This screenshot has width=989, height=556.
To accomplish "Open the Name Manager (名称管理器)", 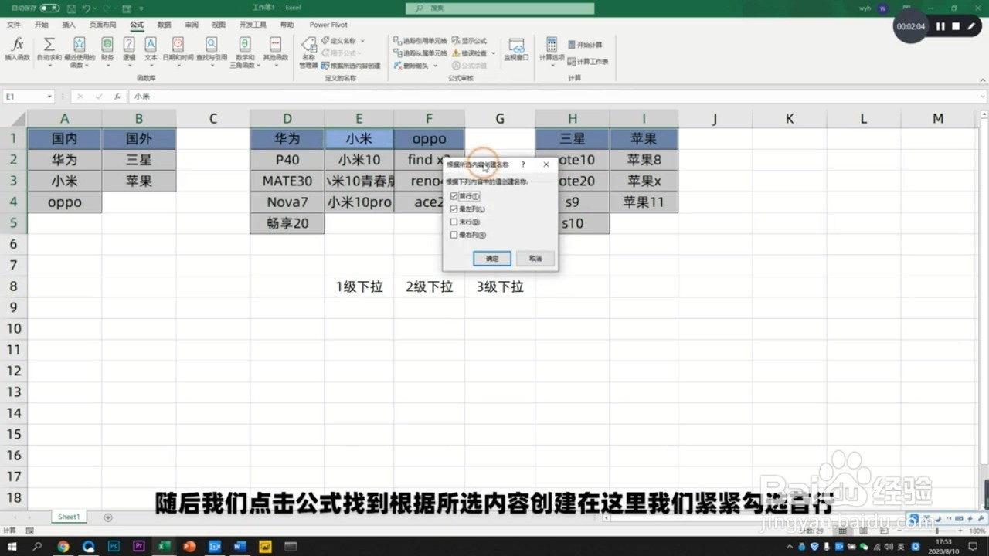I will pos(308,52).
